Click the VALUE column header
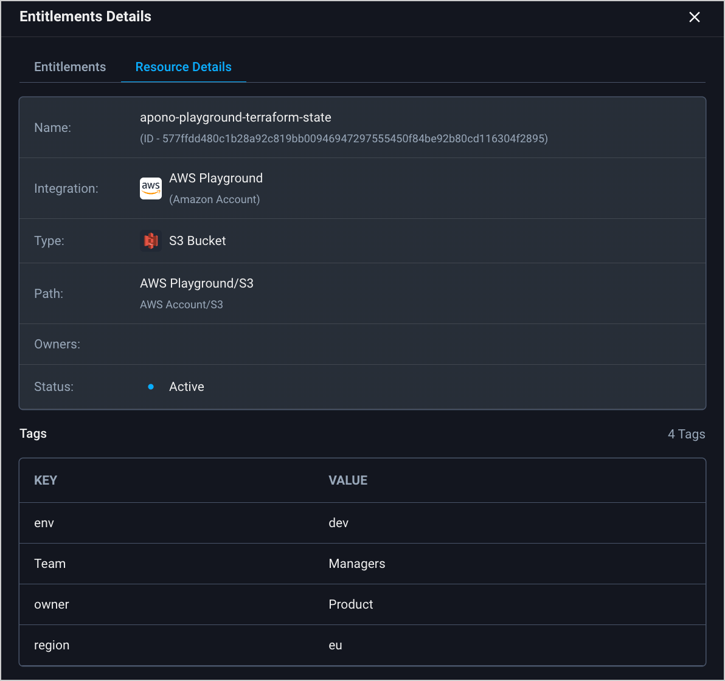 (348, 480)
